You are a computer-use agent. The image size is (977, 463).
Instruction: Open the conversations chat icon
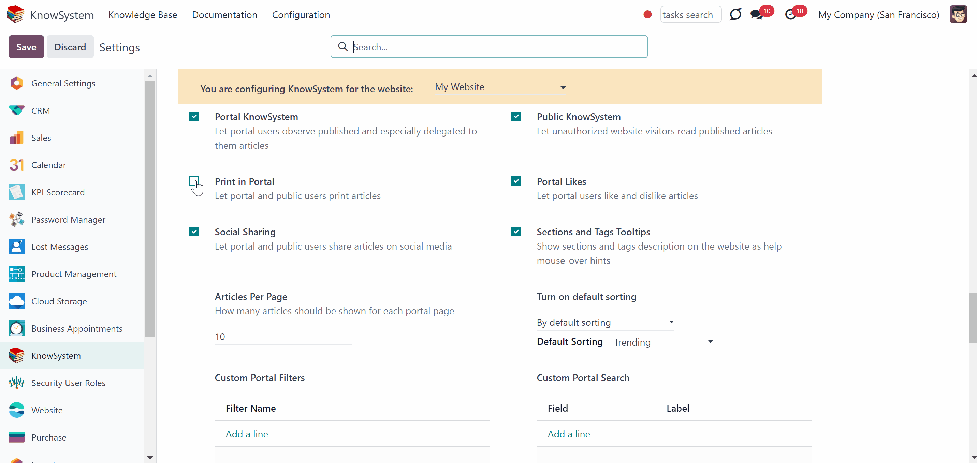tap(756, 15)
